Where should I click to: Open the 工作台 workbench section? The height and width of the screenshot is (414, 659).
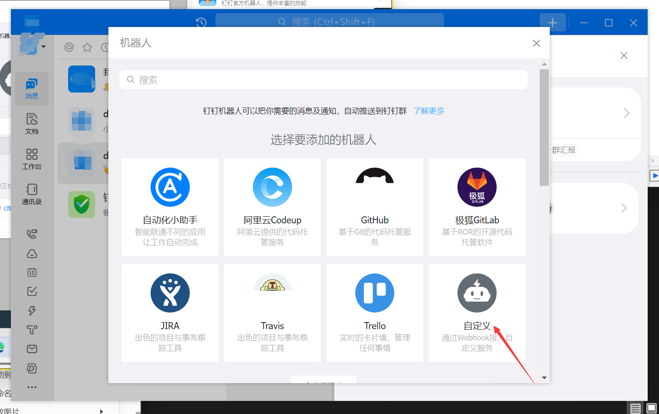click(x=32, y=159)
